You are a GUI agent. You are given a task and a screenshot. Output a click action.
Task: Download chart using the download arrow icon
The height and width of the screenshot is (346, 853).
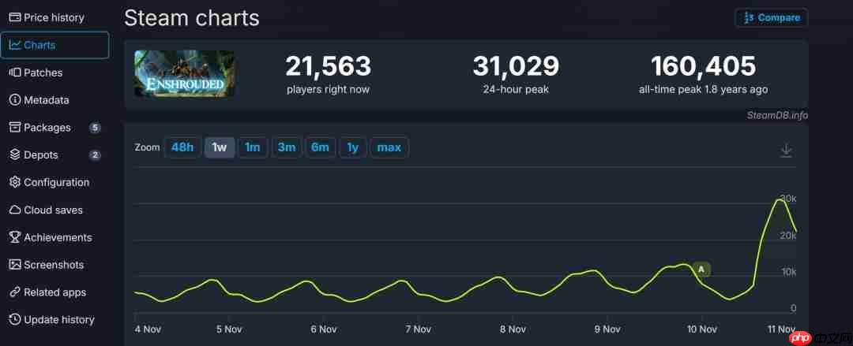point(786,151)
